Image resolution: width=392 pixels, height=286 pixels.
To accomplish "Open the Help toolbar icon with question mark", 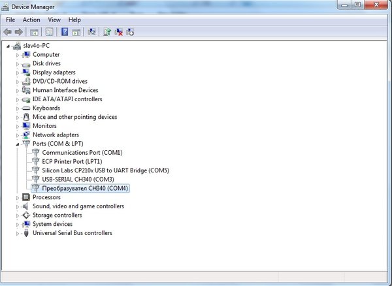I will [65, 32].
